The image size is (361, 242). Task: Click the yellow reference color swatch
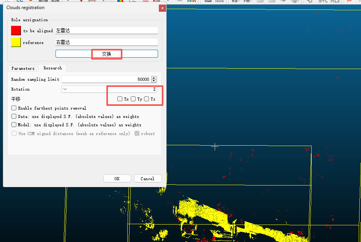pyautogui.click(x=15, y=42)
